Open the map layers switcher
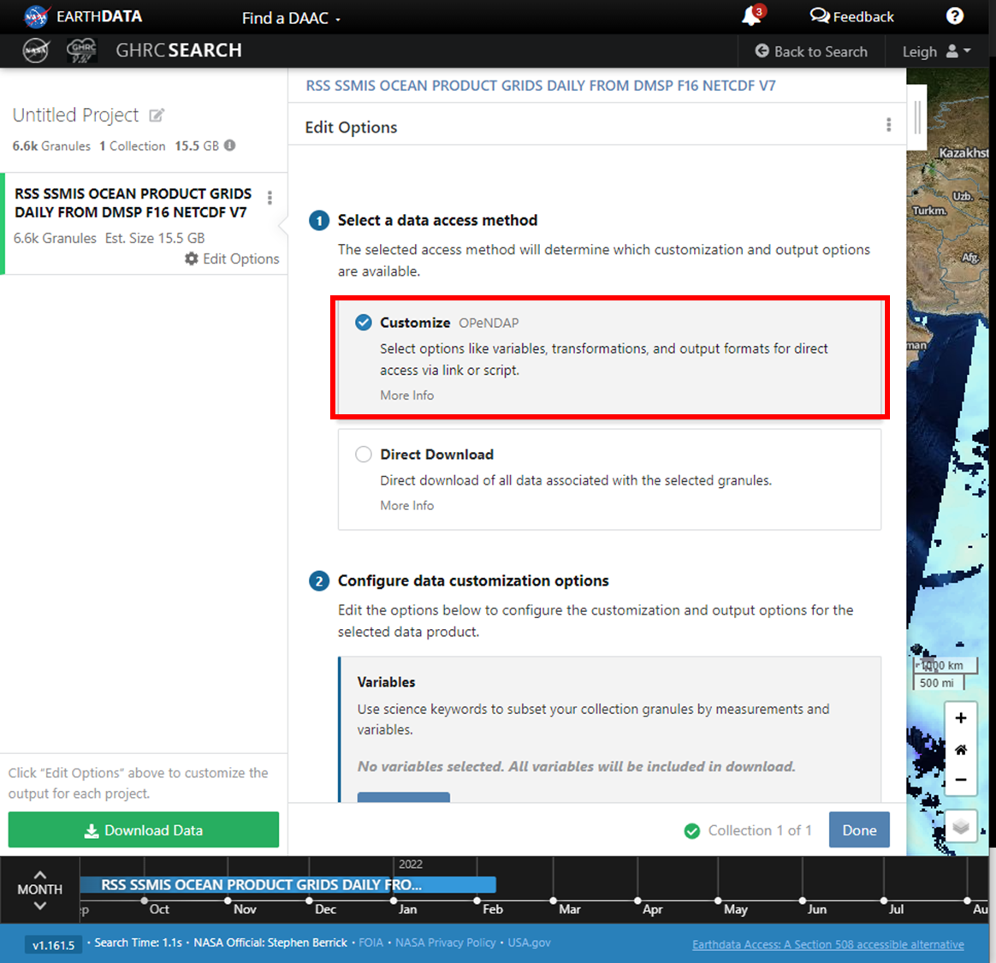 tap(961, 827)
